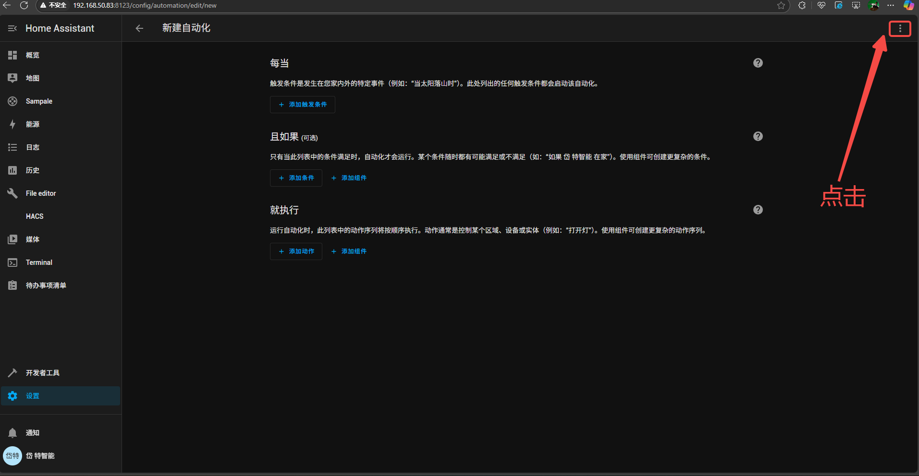Open help for the 且如果 condition section
This screenshot has width=919, height=476.
click(x=758, y=137)
